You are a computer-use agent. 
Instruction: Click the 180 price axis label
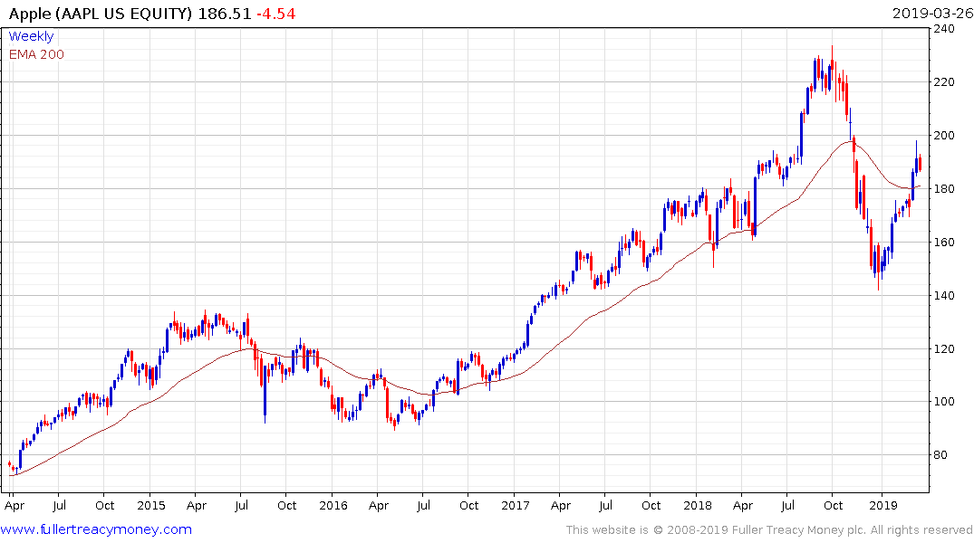[944, 188]
